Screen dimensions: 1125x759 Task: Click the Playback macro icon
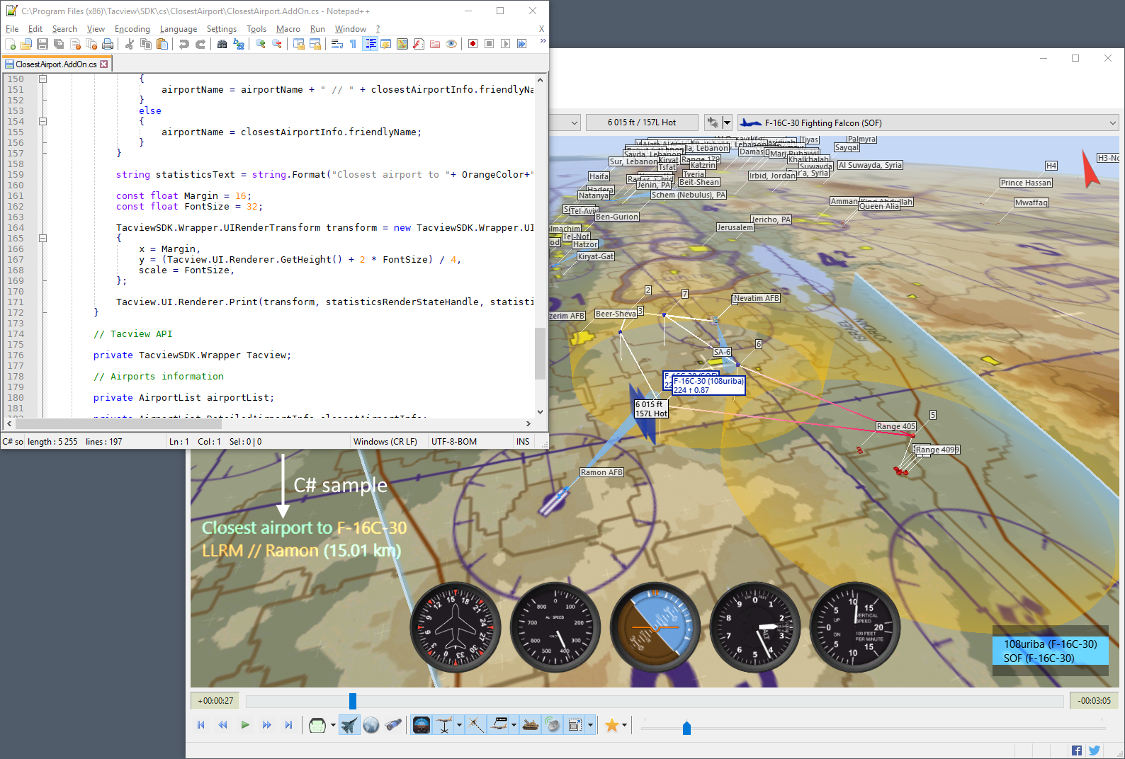[505, 44]
